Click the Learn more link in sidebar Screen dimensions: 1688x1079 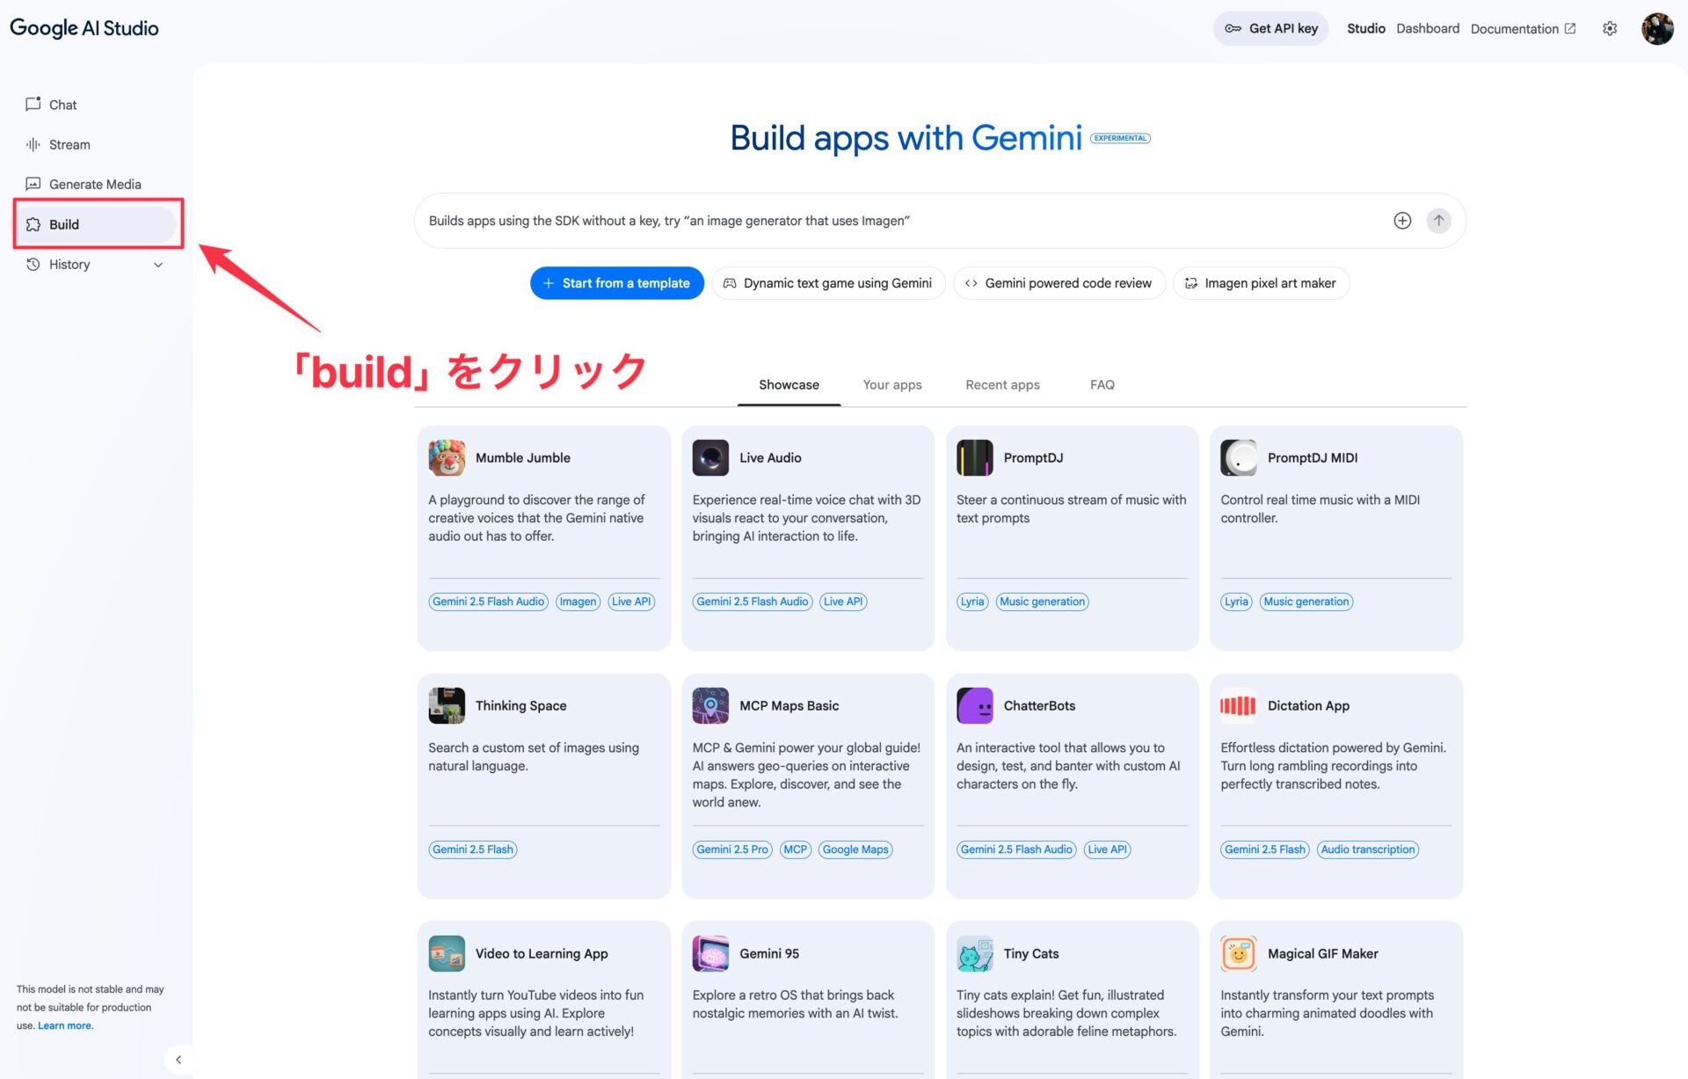64,1025
